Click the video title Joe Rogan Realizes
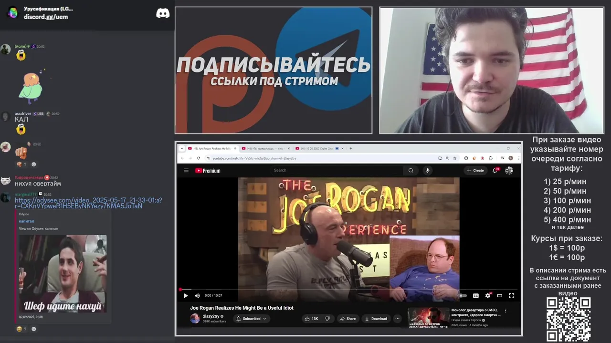 [242, 308]
